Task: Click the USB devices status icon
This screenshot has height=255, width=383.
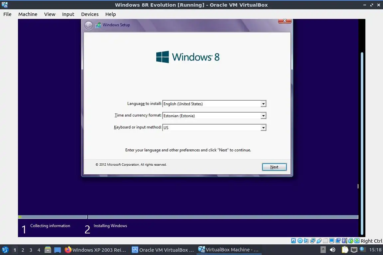Action: [x=319, y=241]
